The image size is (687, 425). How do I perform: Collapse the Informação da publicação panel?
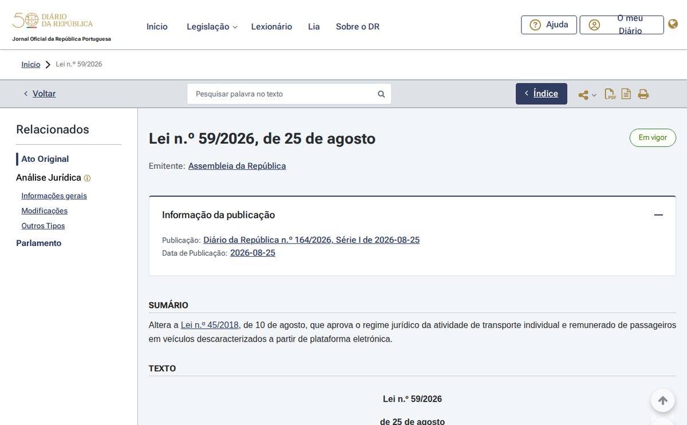658,215
